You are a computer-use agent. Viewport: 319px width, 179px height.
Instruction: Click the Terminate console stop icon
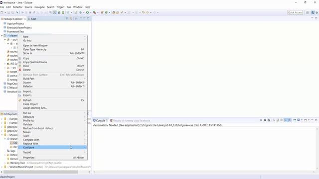(x=261, y=120)
